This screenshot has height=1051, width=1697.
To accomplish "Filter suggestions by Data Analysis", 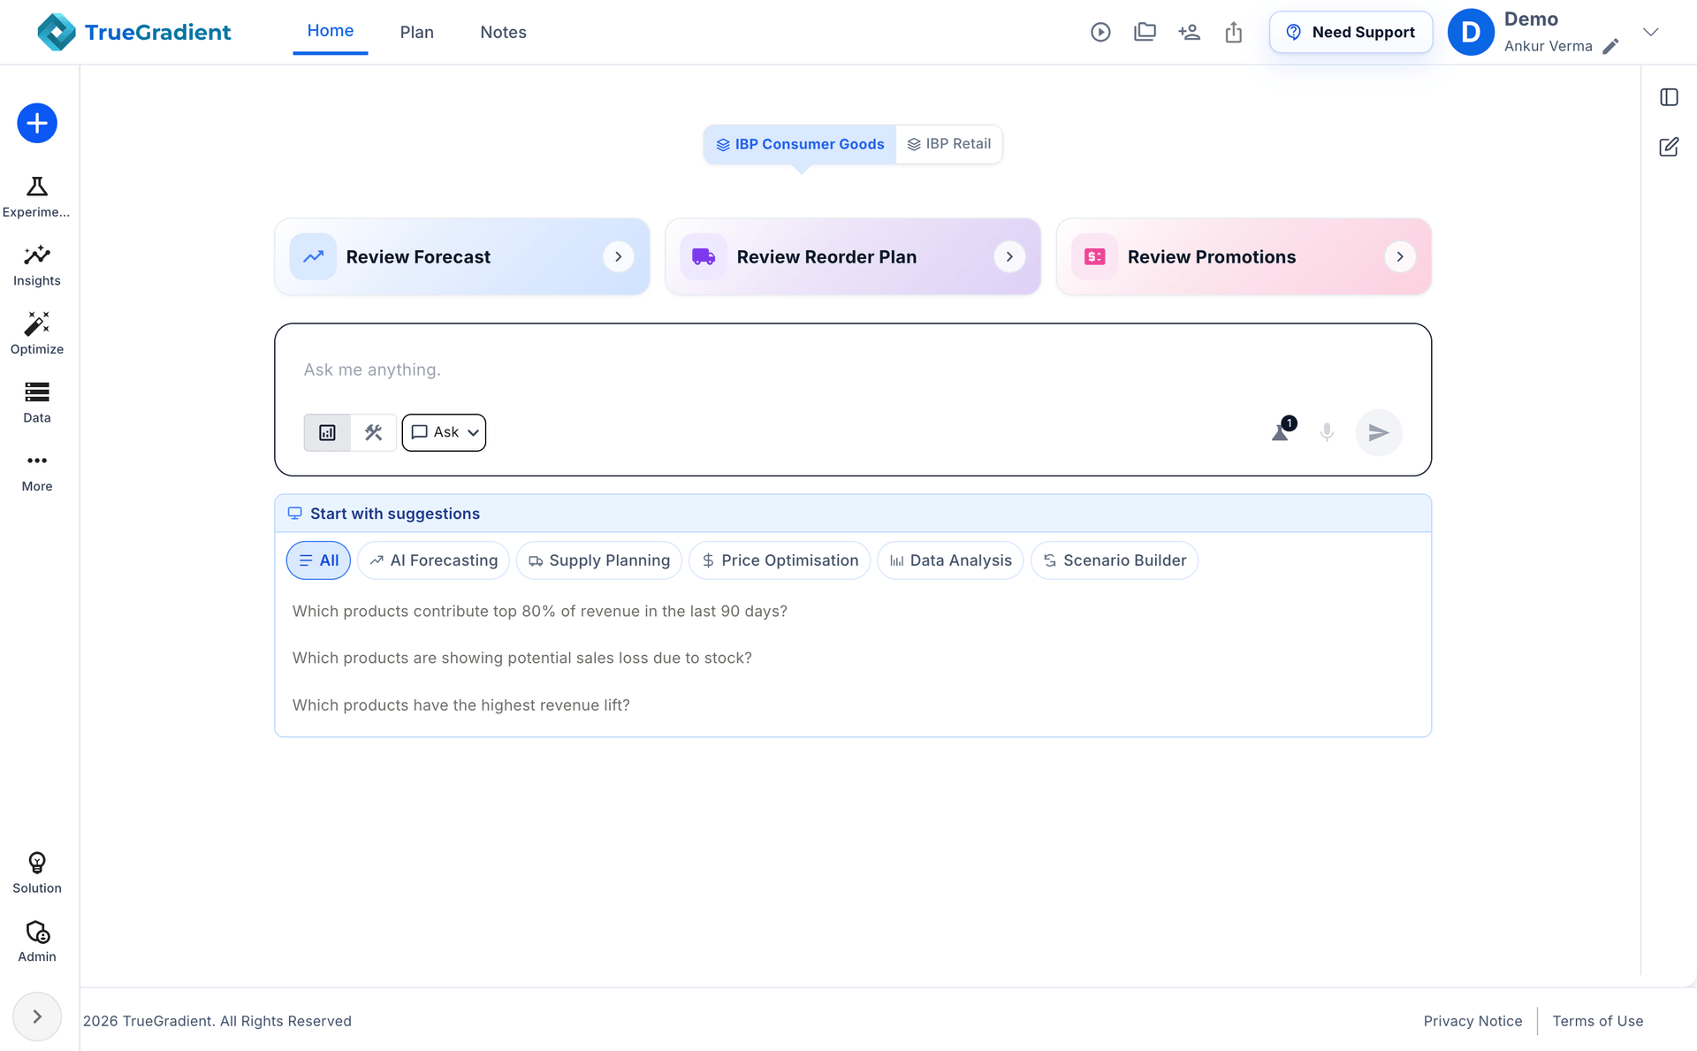I will [950, 560].
